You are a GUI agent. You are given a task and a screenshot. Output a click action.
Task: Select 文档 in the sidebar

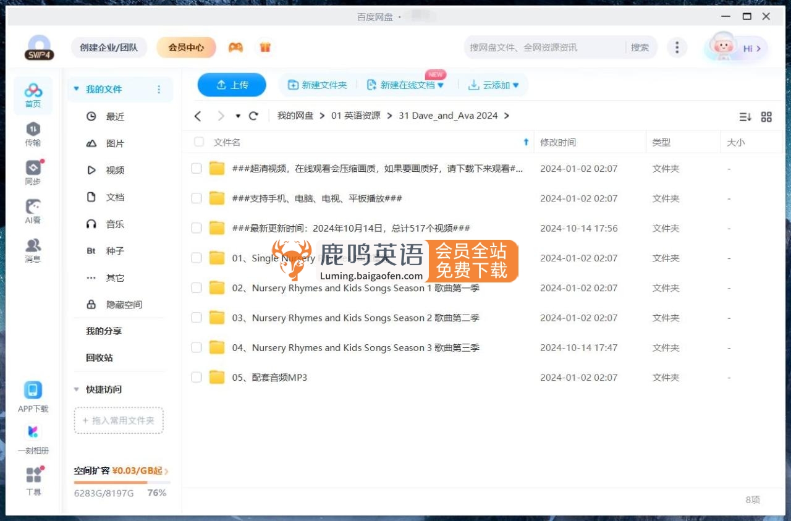115,197
